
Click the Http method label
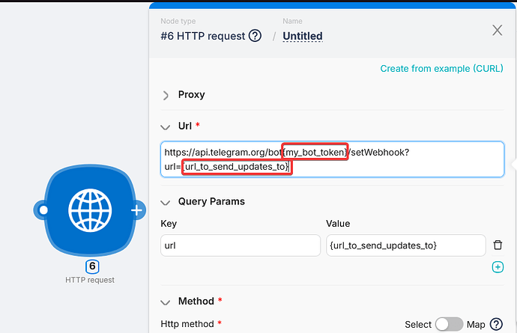[x=187, y=324]
